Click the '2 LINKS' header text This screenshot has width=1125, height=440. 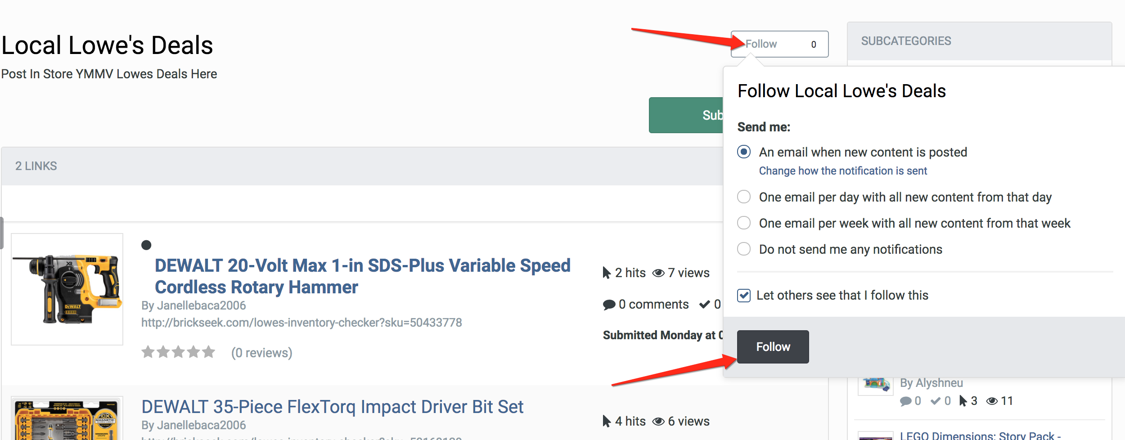(36, 166)
